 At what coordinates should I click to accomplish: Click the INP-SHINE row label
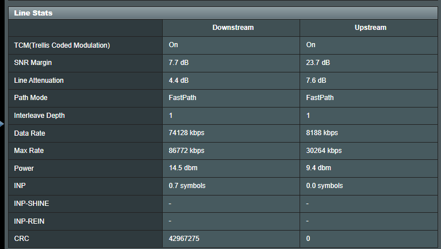(x=32, y=204)
